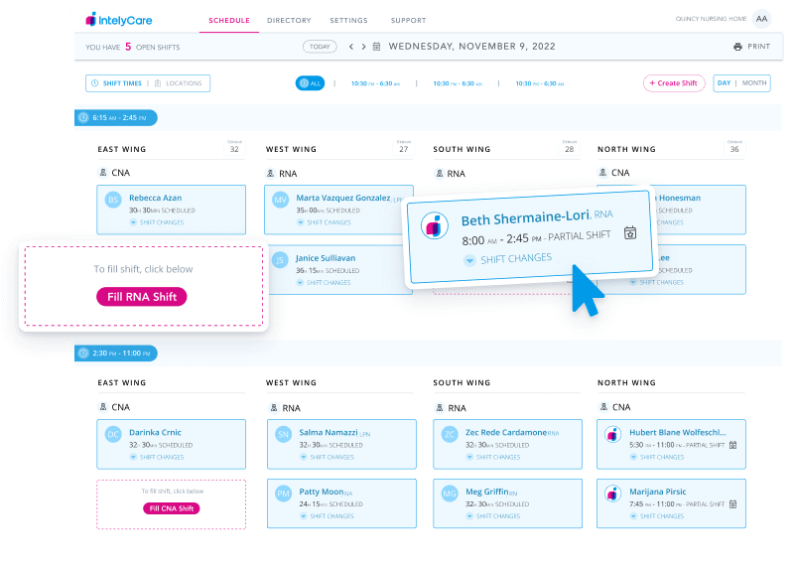Click the Create Shift button
794x566 pixels.
[x=674, y=83]
